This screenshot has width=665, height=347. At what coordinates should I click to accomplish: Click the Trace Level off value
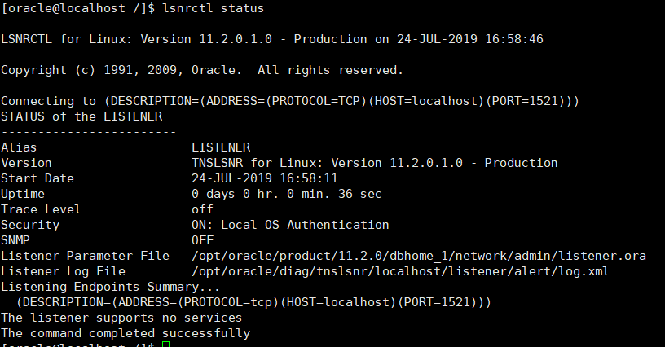click(x=202, y=209)
